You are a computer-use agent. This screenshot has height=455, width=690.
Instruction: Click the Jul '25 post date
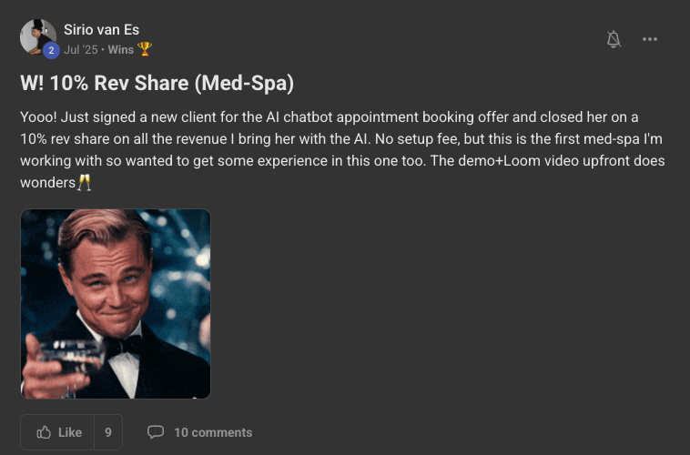tap(80, 49)
